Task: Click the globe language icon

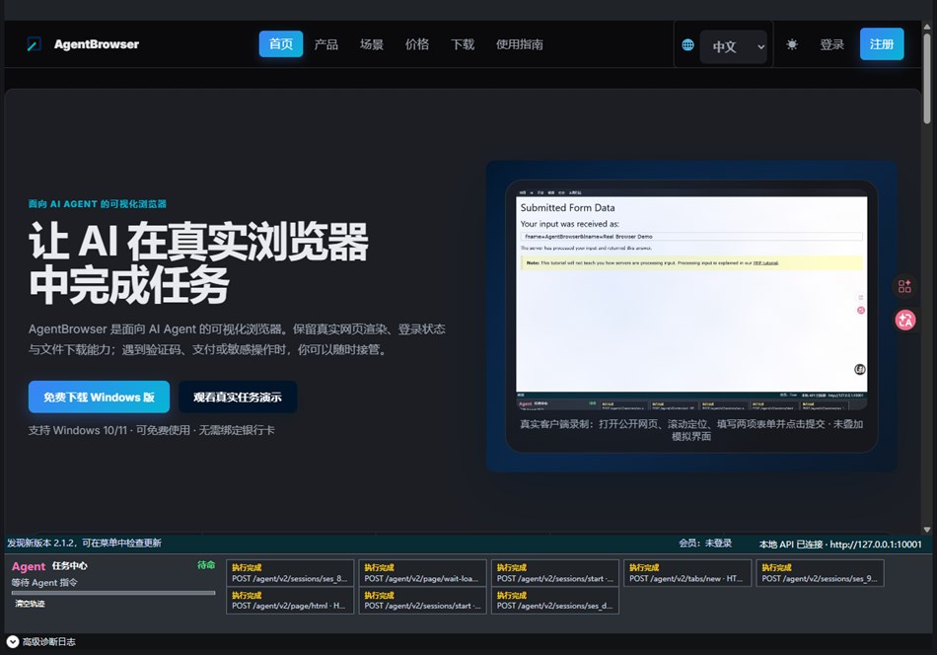Action: click(687, 44)
